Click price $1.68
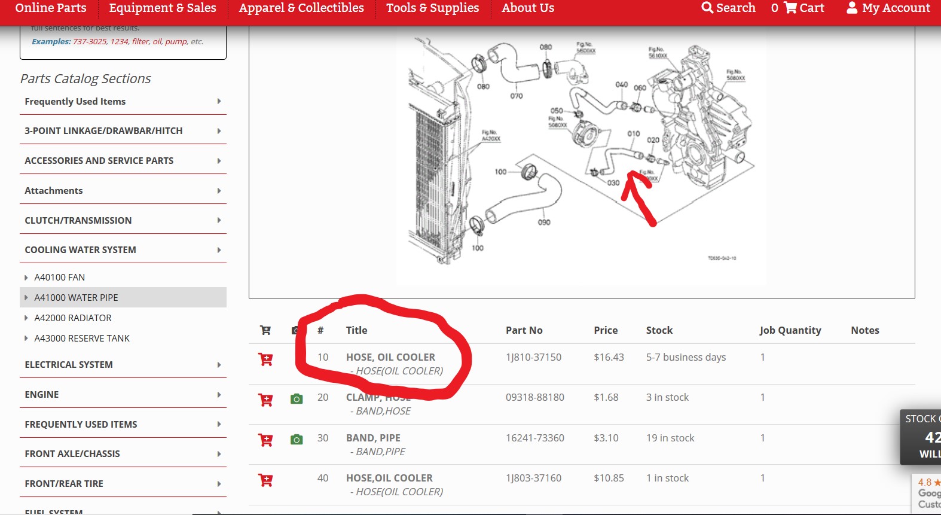Viewport: 941px width, 515px height. coord(606,397)
